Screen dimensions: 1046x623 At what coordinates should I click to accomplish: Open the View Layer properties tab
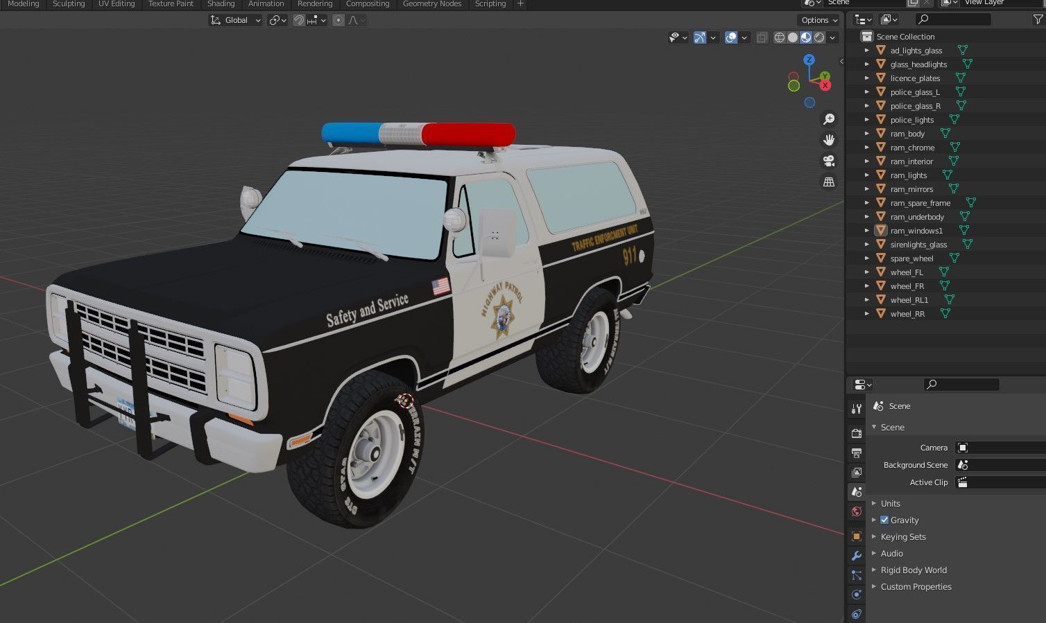click(857, 472)
